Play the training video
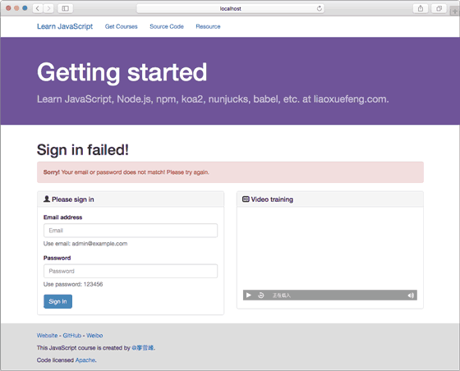Viewport: 460px width, 371px height. coord(248,295)
